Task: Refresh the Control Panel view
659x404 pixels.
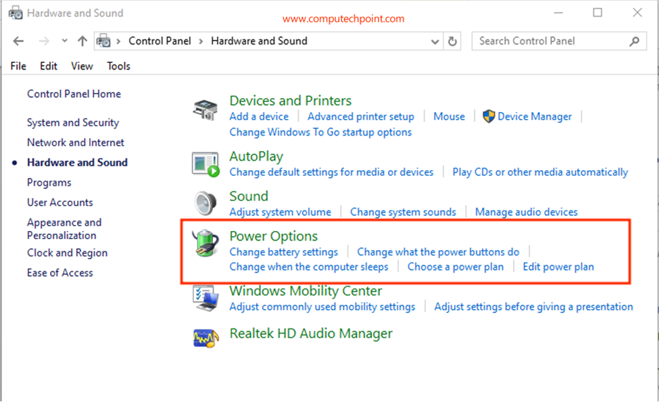Action: click(x=452, y=41)
